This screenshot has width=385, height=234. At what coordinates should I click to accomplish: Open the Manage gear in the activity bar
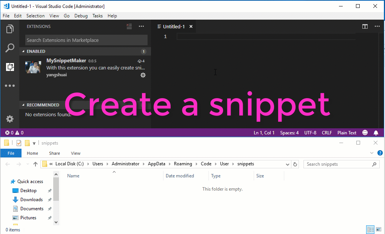coord(10,119)
